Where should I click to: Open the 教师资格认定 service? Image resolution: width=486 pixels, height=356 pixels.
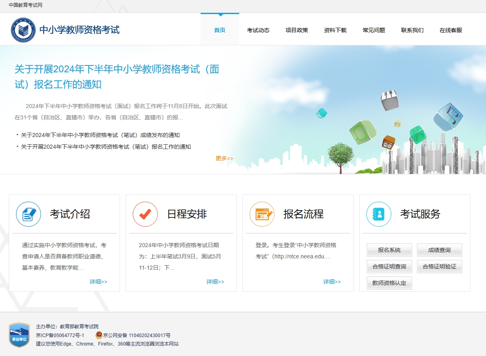click(x=389, y=283)
